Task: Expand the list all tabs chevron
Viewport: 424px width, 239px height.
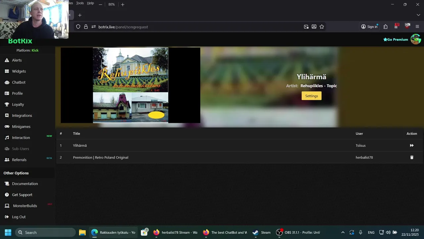Action: (x=418, y=15)
